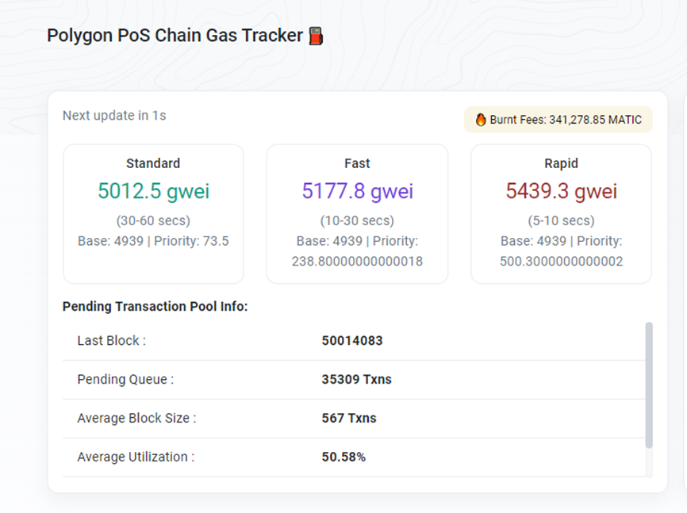Click the pending pool info scrollbar

click(649, 385)
